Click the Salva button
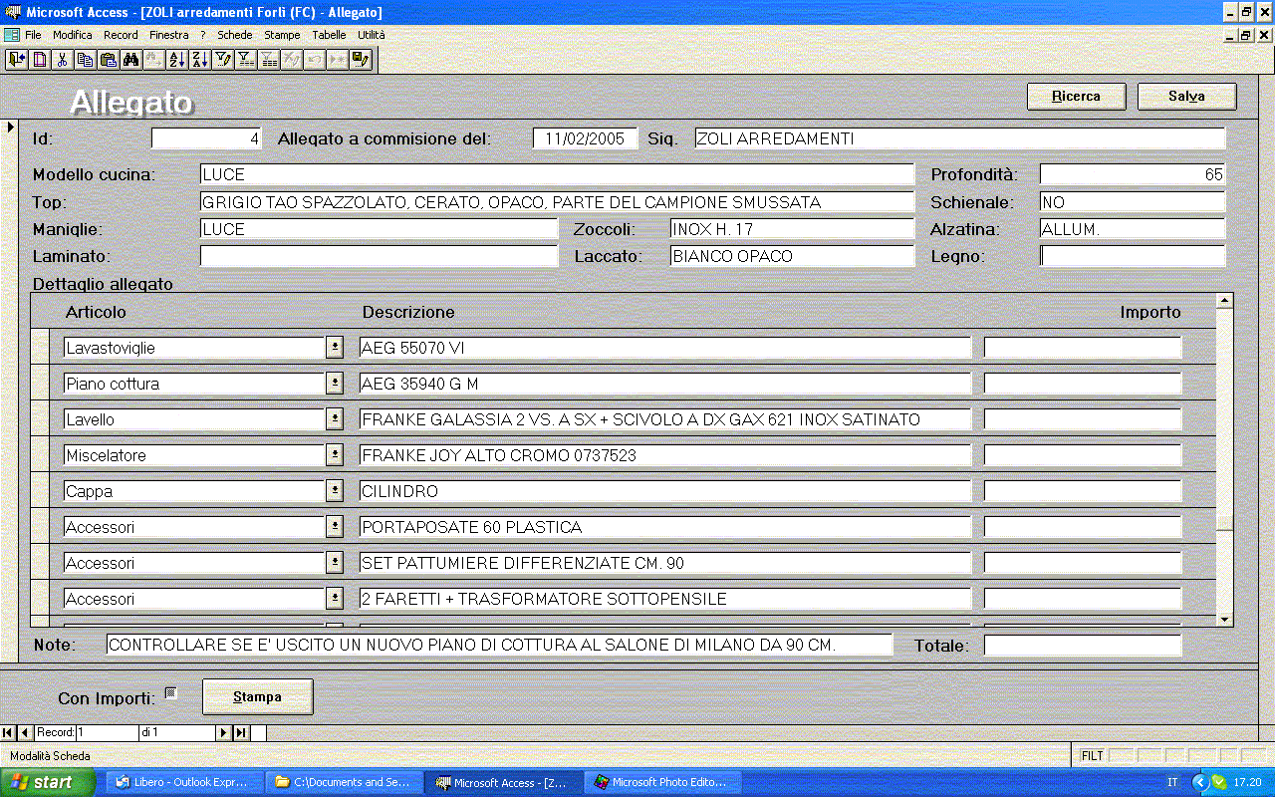This screenshot has height=797, width=1275. (1187, 97)
